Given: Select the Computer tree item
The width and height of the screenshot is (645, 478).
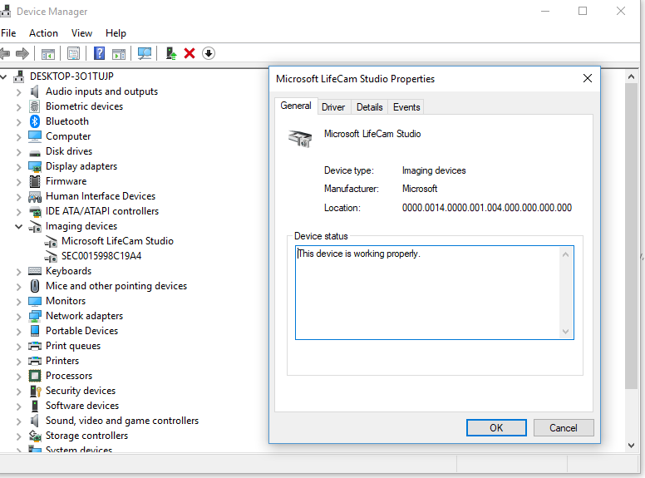Looking at the screenshot, I should (68, 136).
